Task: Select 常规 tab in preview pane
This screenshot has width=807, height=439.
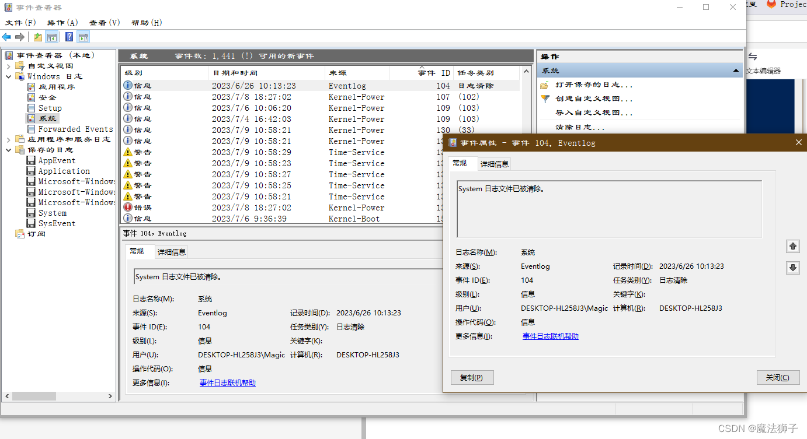Action: 137,251
